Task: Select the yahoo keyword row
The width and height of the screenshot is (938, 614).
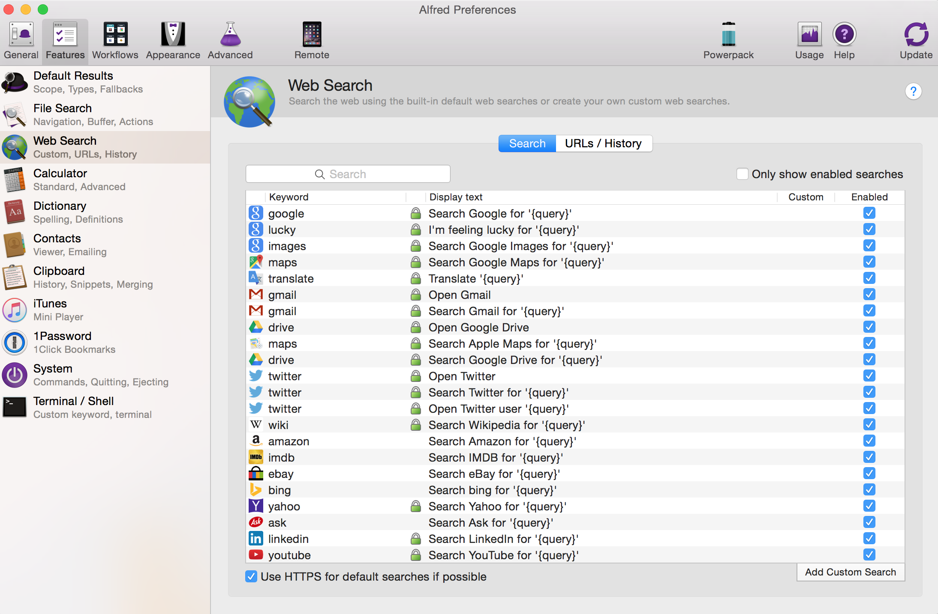Action: point(575,506)
